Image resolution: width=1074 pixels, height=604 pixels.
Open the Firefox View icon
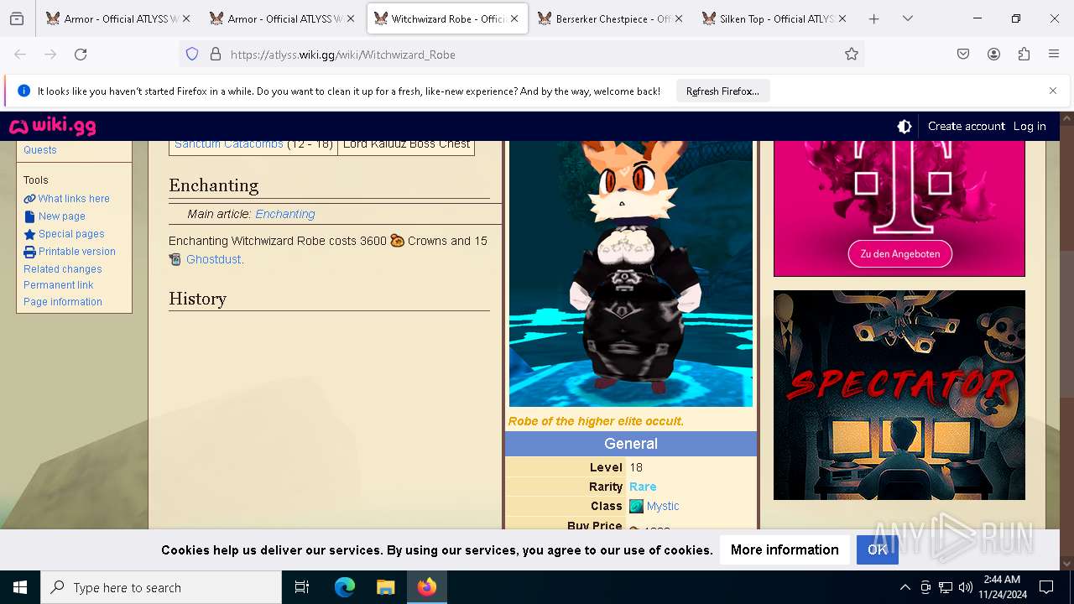(17, 18)
